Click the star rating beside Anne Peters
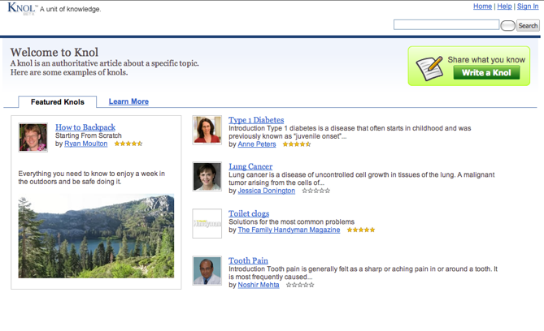The height and width of the screenshot is (331, 544). [297, 144]
